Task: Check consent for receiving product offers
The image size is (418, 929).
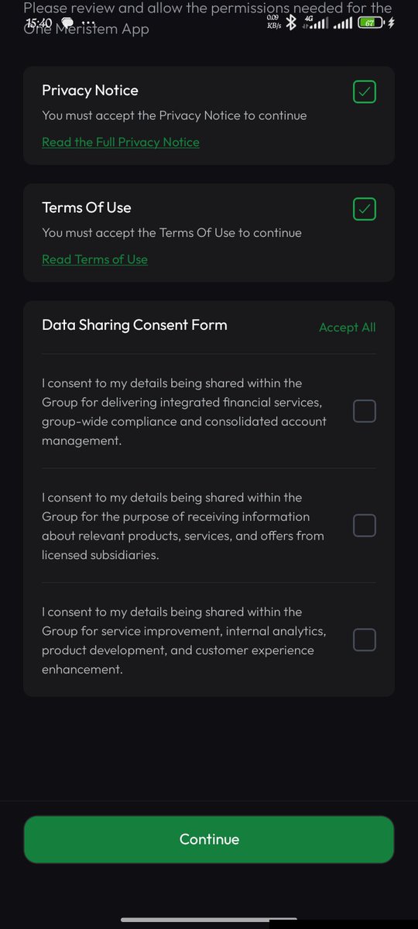Action: [x=365, y=526]
